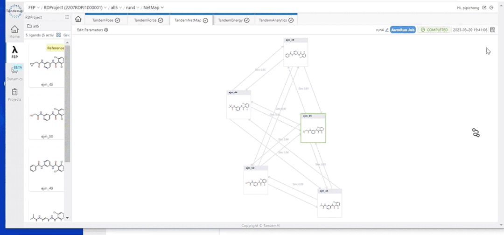
Task: Open Edit Parameters settings
Action: 92,30
